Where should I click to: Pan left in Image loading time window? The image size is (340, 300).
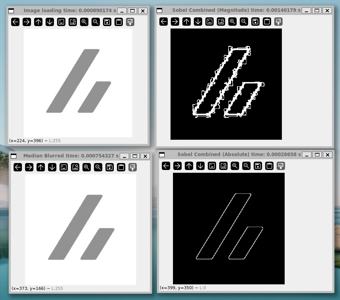point(15,22)
